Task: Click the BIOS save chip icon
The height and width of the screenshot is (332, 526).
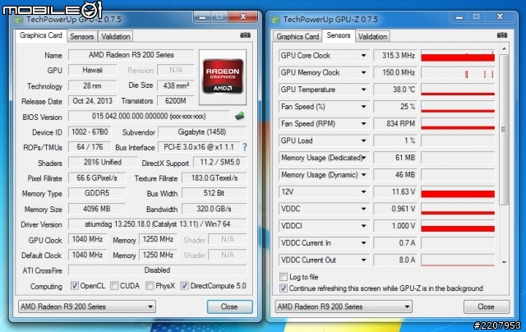Action: (x=239, y=117)
